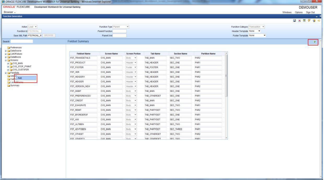Click the Tab Name column header
Image resolution: width=324 pixels, height=180 pixels.
[x=155, y=54]
